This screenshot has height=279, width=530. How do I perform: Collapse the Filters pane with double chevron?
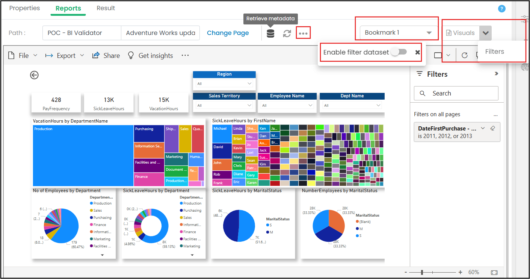(496, 74)
